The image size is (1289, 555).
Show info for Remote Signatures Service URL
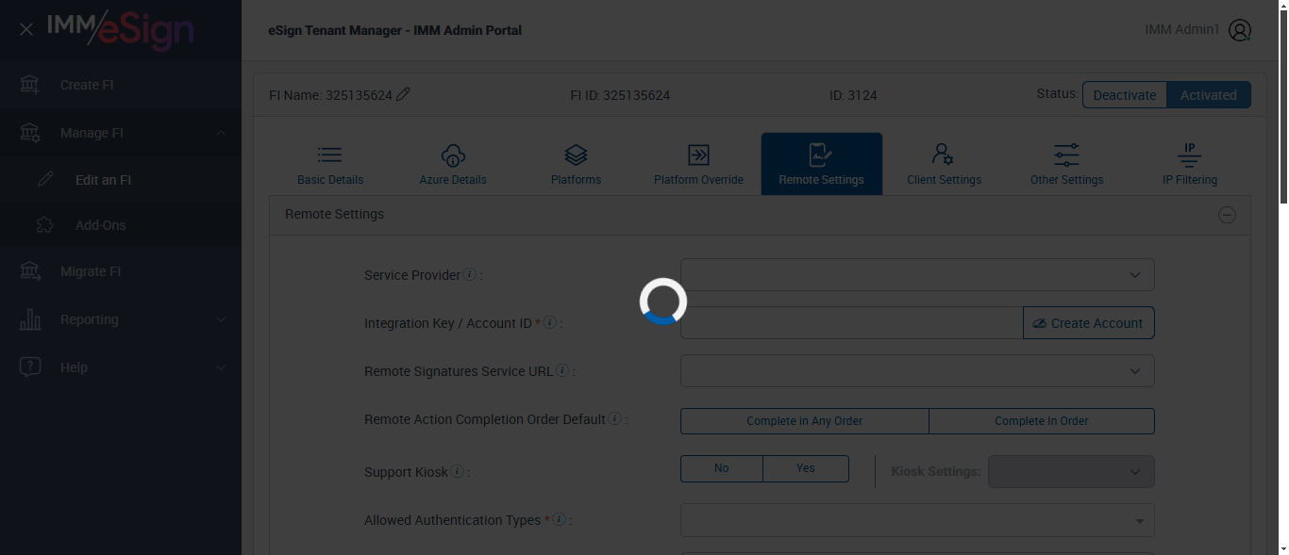pyautogui.click(x=562, y=371)
